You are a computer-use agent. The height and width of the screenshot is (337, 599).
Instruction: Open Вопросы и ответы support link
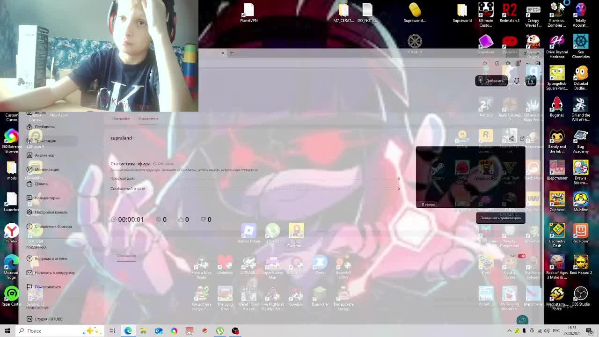[47, 258]
